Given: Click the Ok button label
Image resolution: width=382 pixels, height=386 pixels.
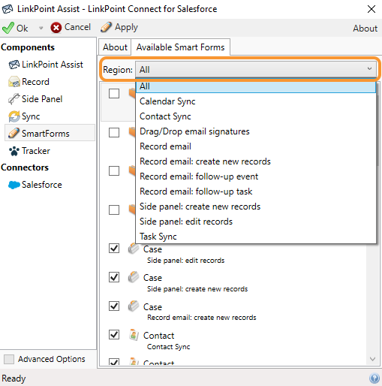Looking at the screenshot, I should point(22,28).
